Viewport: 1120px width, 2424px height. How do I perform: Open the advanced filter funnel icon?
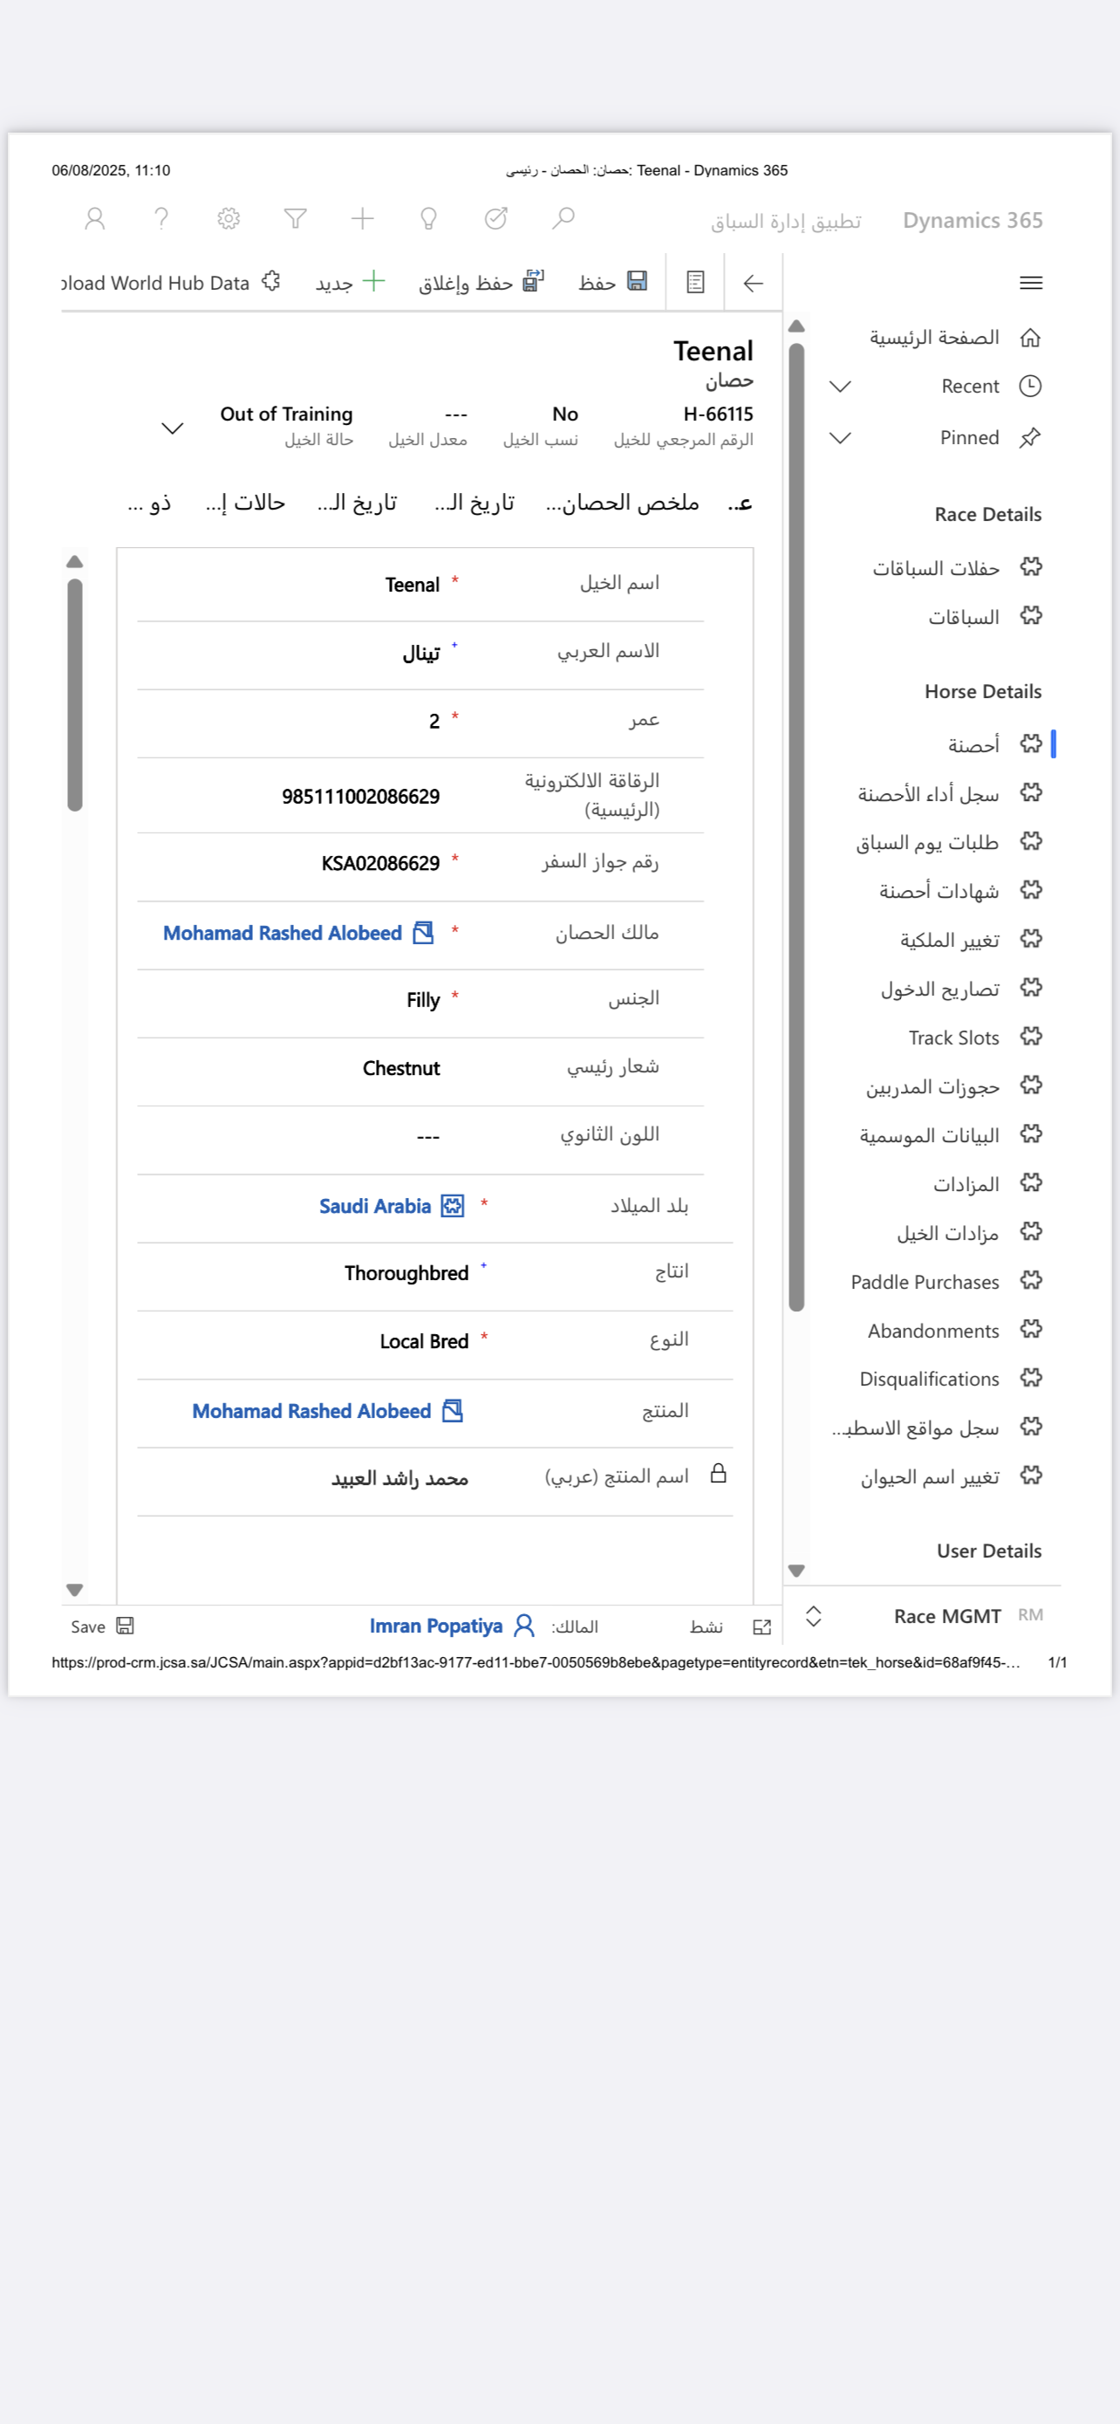tap(296, 219)
